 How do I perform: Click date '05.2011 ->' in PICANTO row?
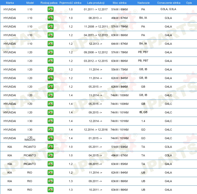pyautogui.click(x=95, y=147)
